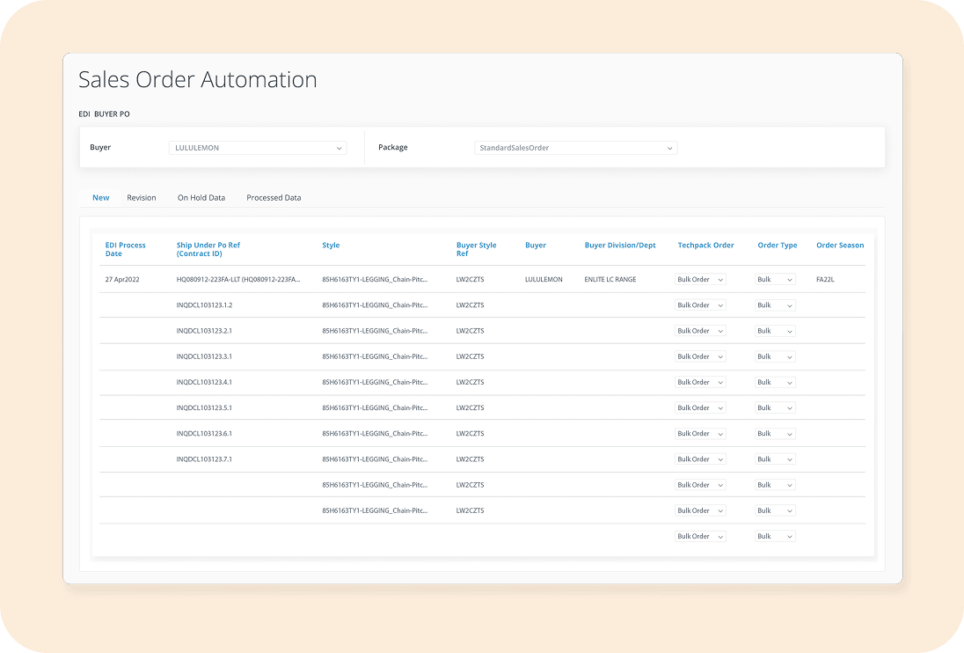964x653 pixels.
Task: Expand Order Type dropdown for INQDCL103123.4.1 row
Action: point(775,383)
